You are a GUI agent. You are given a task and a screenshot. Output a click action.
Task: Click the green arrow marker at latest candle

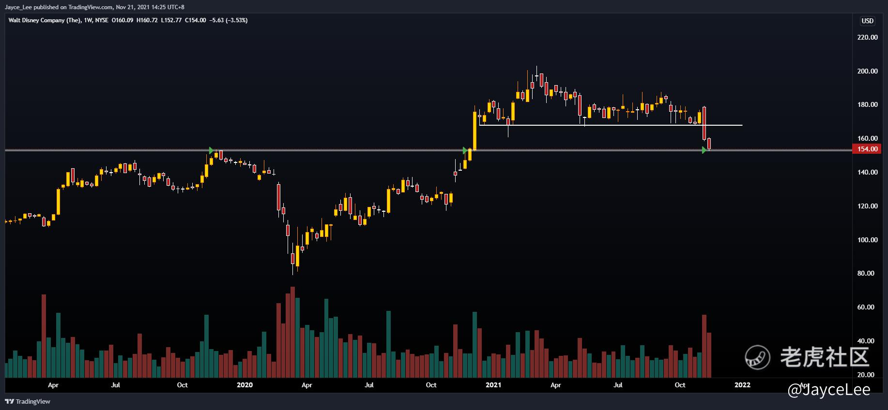coord(704,150)
